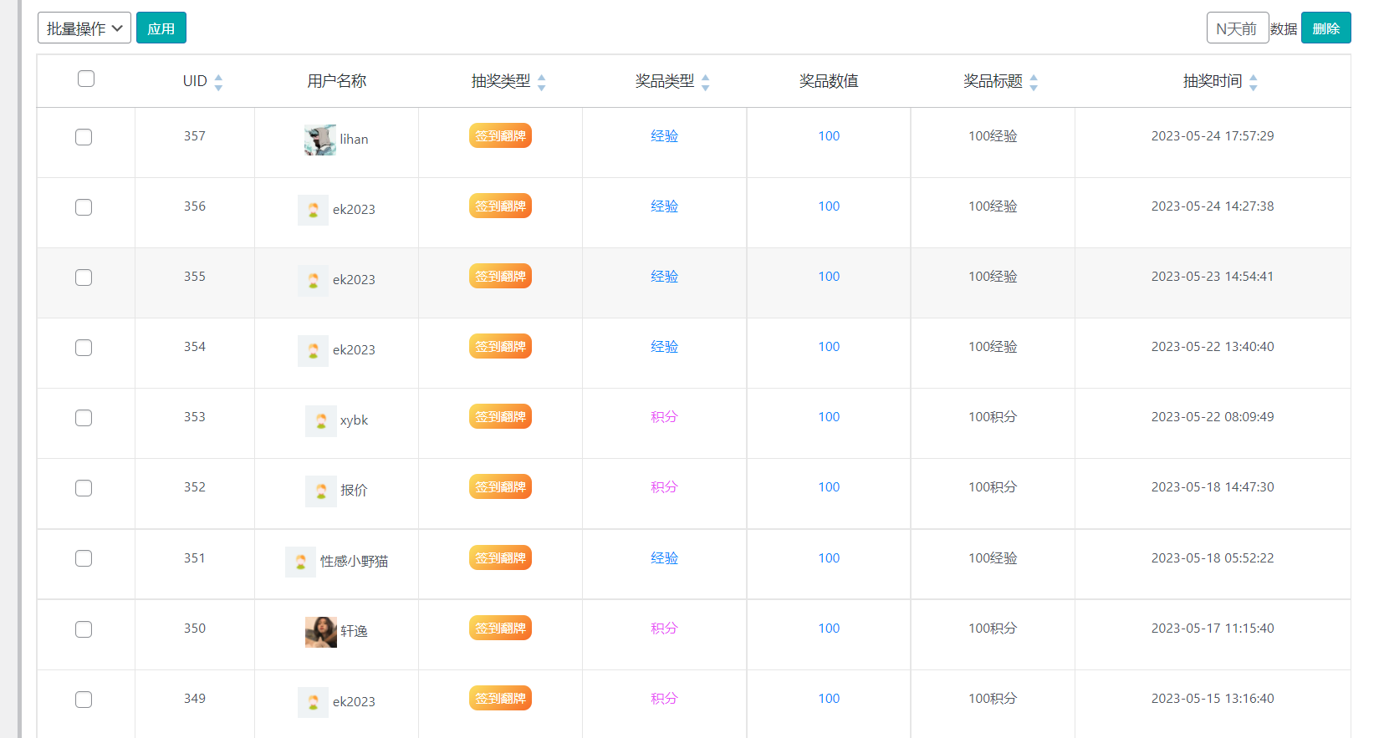This screenshot has width=1384, height=738.
Task: Click xybk's avatar icon
Action: (x=320, y=420)
